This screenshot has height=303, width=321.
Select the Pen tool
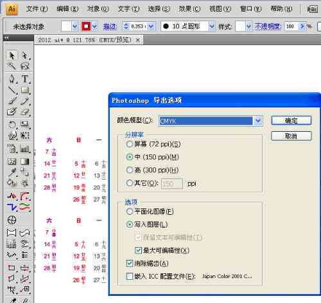click(12, 79)
